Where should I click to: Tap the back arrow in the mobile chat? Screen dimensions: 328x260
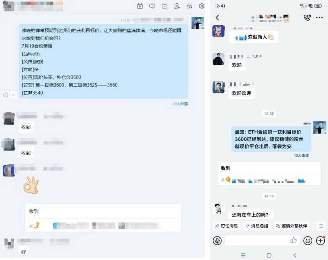(x=217, y=17)
